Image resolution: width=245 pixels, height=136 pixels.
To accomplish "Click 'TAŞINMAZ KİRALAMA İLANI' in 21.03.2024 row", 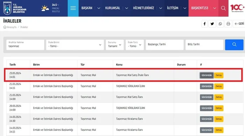I will click(x=131, y=86).
